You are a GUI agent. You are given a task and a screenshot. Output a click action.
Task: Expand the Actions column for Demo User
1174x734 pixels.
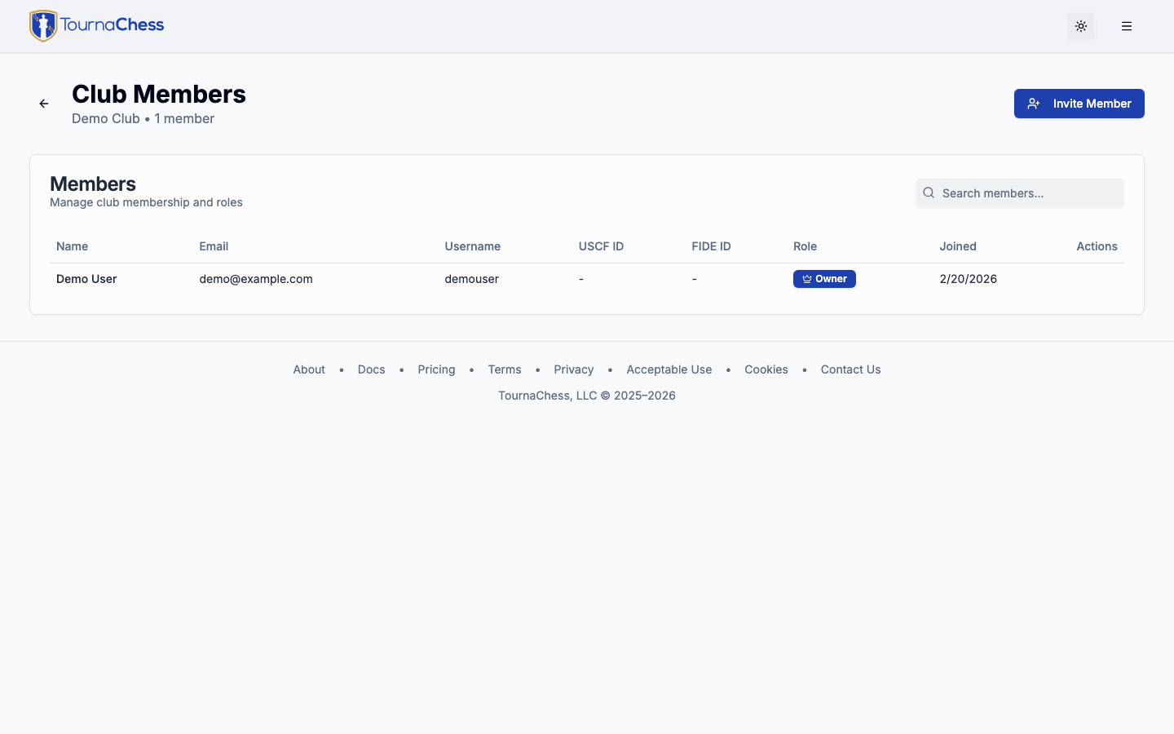(1097, 279)
